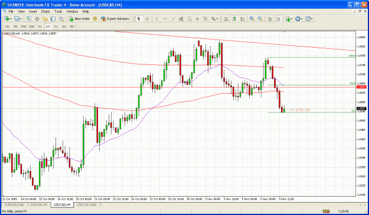The width and height of the screenshot is (369, 215).
Task: Select the Fibonacci Retracement tool
Action: pyautogui.click(x=189, y=19)
